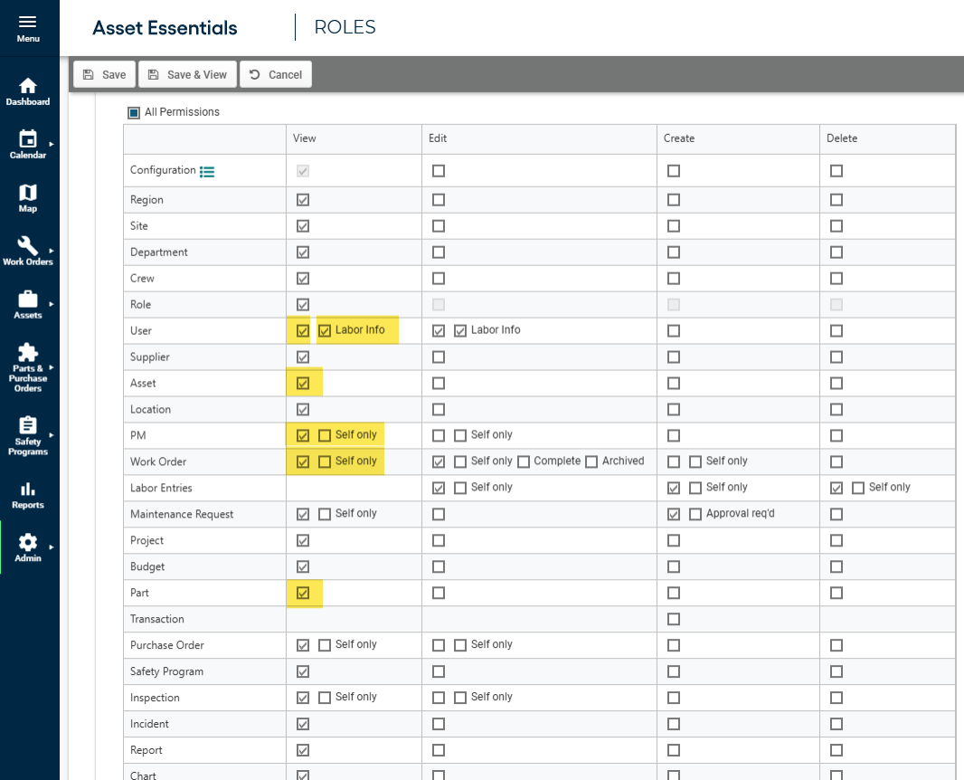964x780 pixels.
Task: Go to Dashboard home icon
Action: tap(28, 85)
